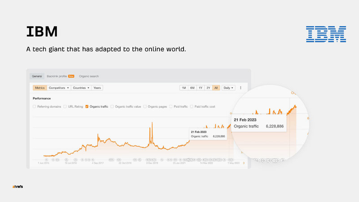Open the Competitors dropdown
359x202 pixels.
click(x=59, y=88)
